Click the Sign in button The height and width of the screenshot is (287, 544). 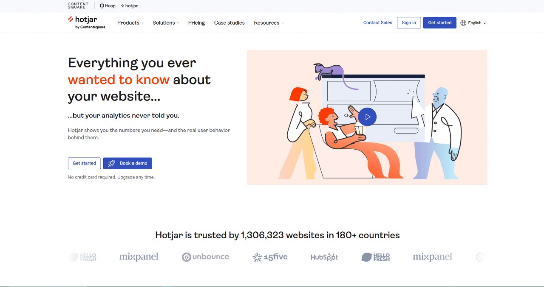409,23
